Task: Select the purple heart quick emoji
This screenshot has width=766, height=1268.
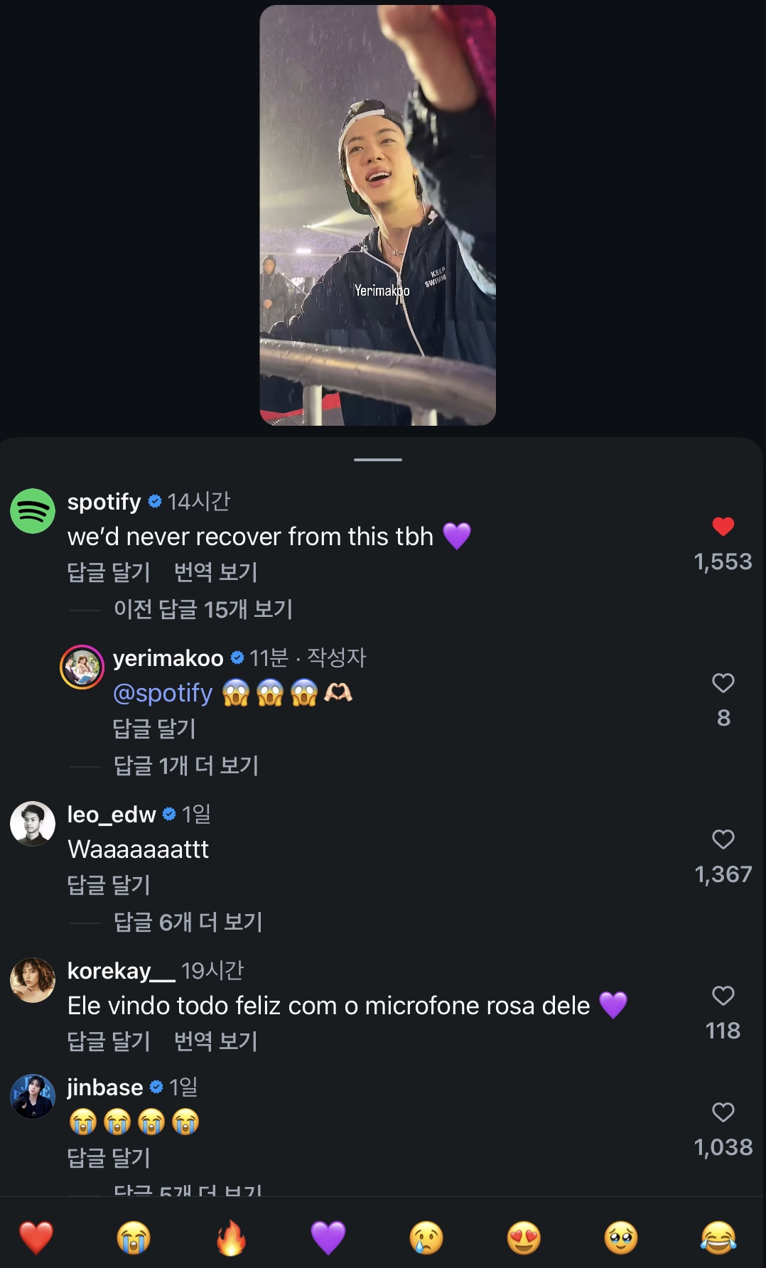Action: [x=328, y=1237]
